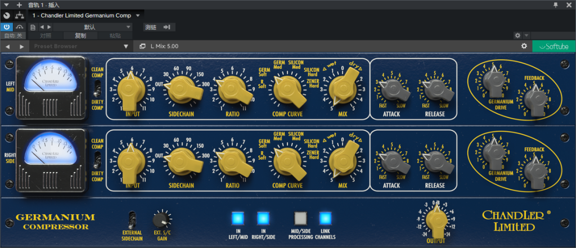Toggle the In Right/Side button
The width and height of the screenshot is (576, 248).
[263, 218]
